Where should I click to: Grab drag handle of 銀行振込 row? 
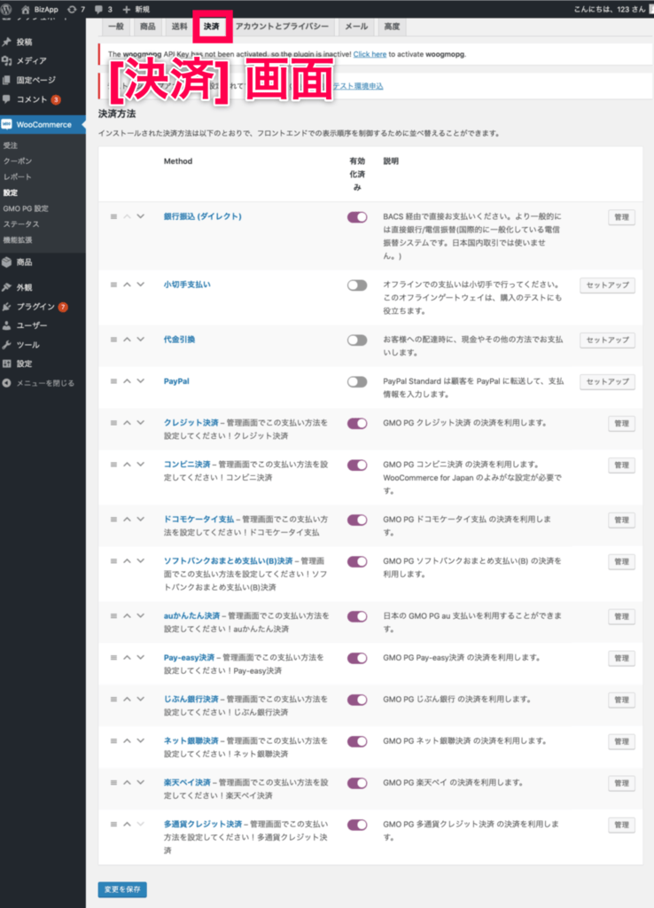pyautogui.click(x=114, y=216)
